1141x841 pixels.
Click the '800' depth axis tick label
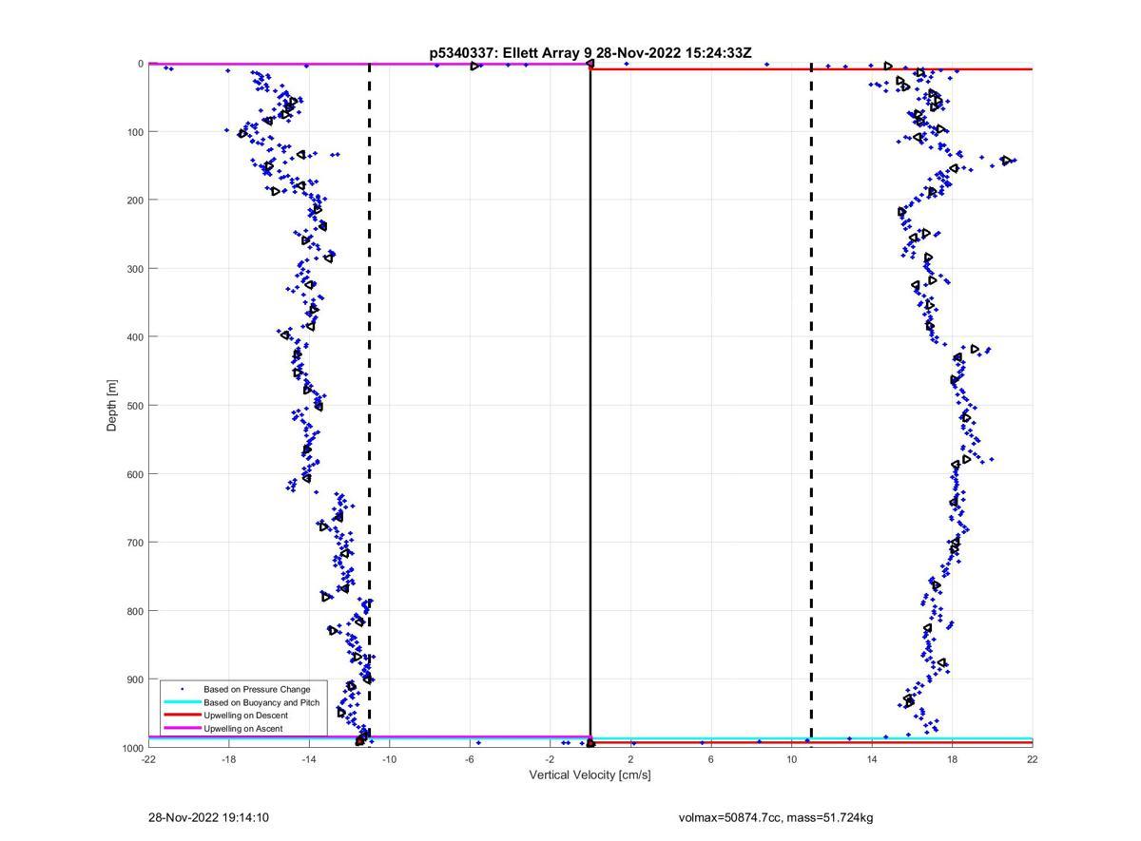coord(134,611)
